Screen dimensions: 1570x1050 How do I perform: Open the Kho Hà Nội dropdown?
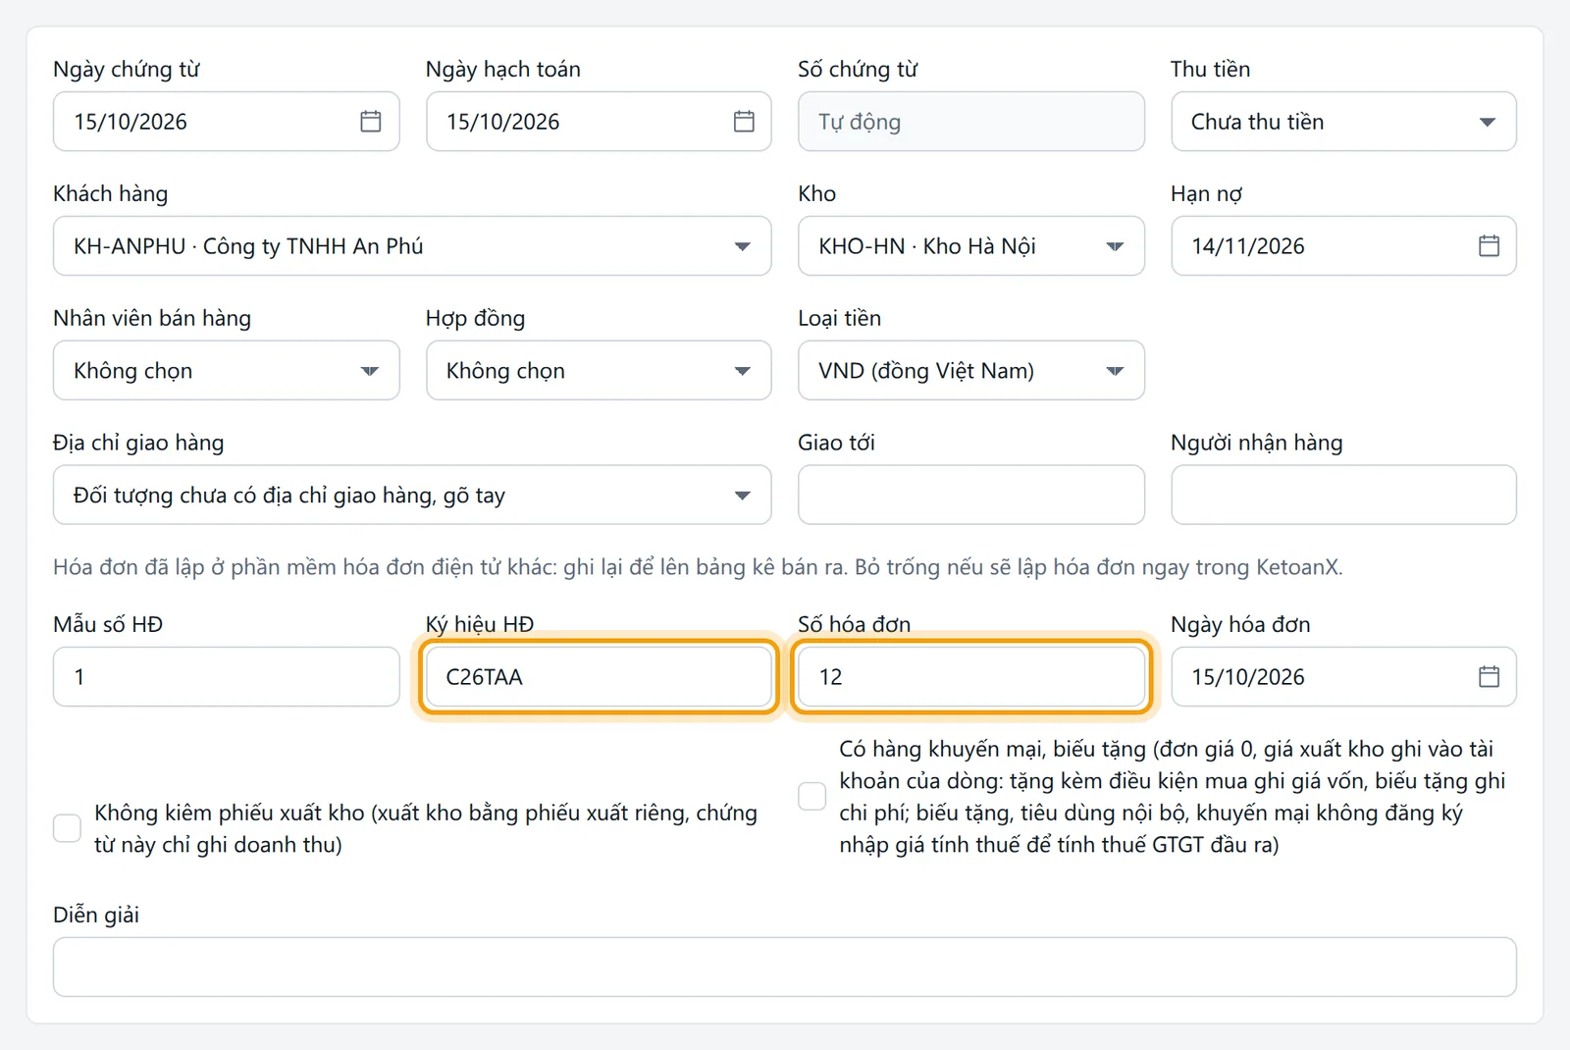[x=970, y=245]
